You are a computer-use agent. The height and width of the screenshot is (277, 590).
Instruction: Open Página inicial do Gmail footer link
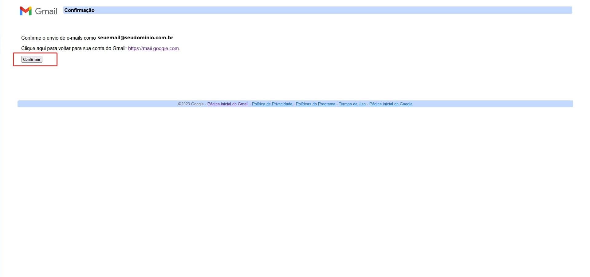[x=228, y=104]
